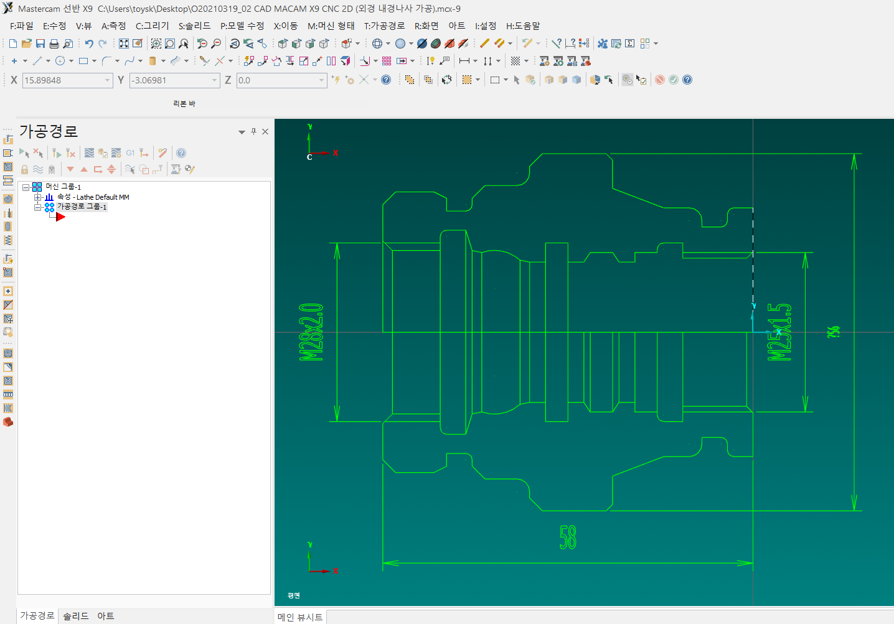This screenshot has height=624, width=894.
Task: Open the E:수정 menu
Action: click(x=54, y=26)
